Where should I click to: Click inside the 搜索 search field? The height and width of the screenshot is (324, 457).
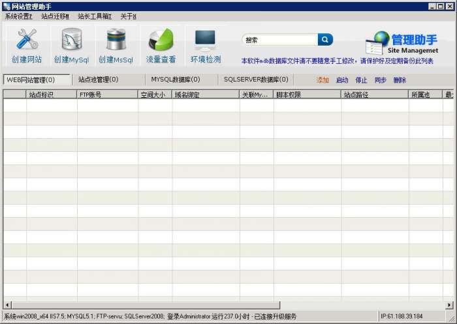pos(279,40)
